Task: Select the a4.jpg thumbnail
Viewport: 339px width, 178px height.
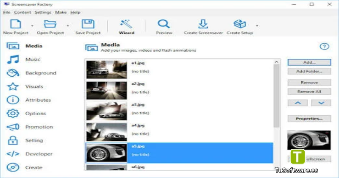Action: 107,132
